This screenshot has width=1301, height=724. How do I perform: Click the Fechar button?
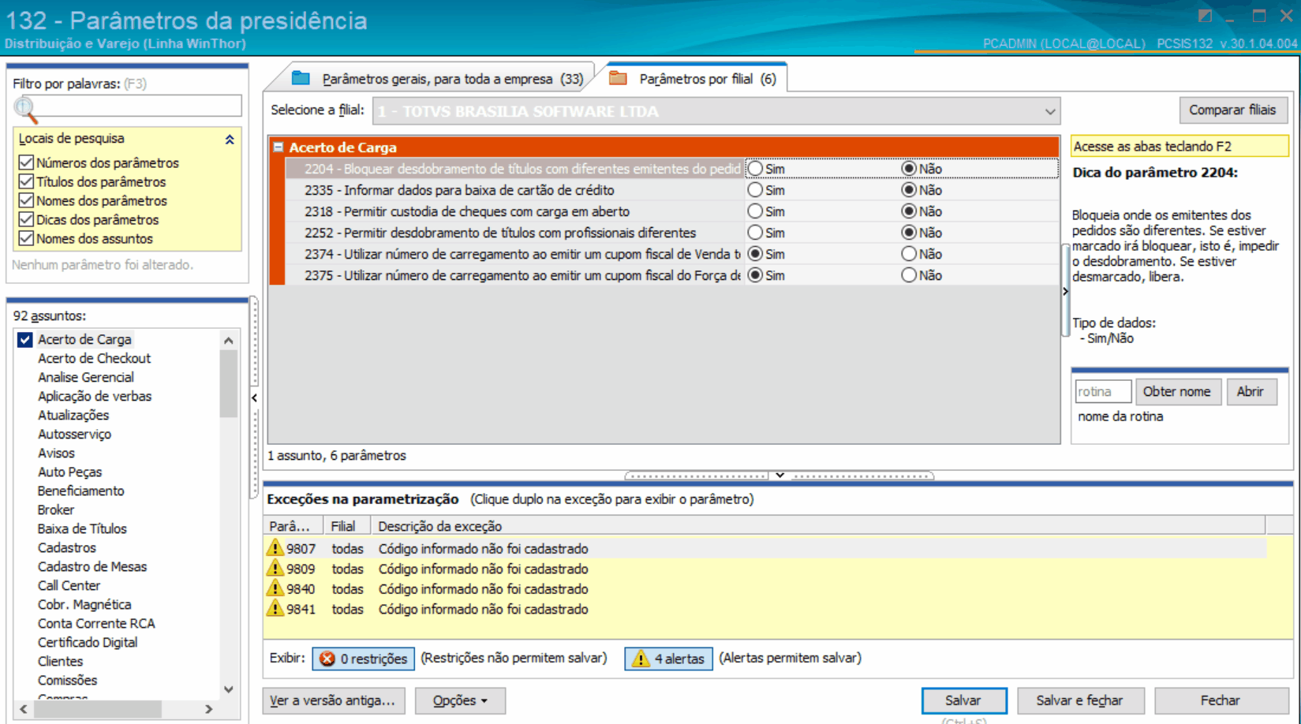1220,700
